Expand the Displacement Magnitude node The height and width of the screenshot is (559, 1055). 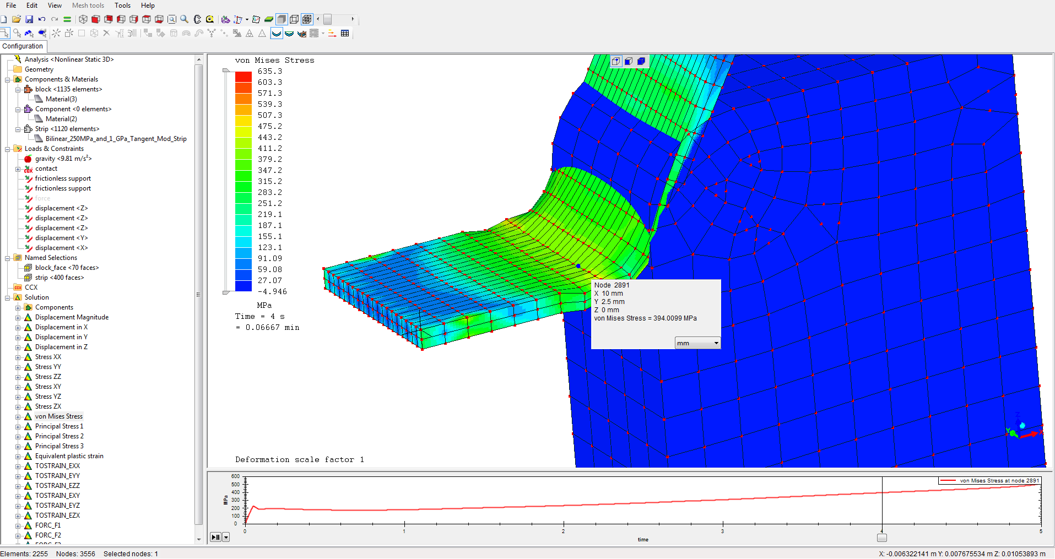pyautogui.click(x=18, y=317)
